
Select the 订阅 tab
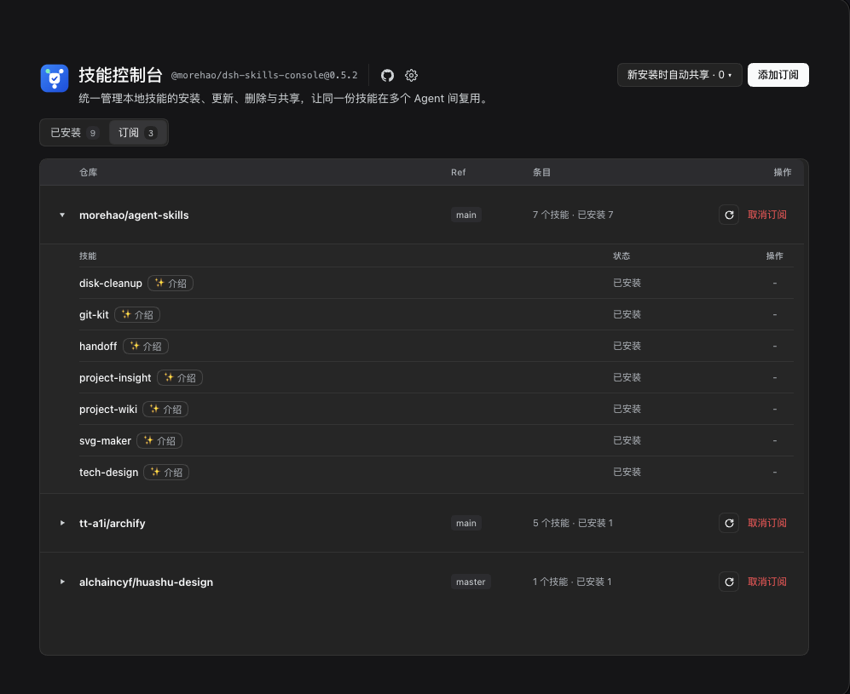(138, 133)
